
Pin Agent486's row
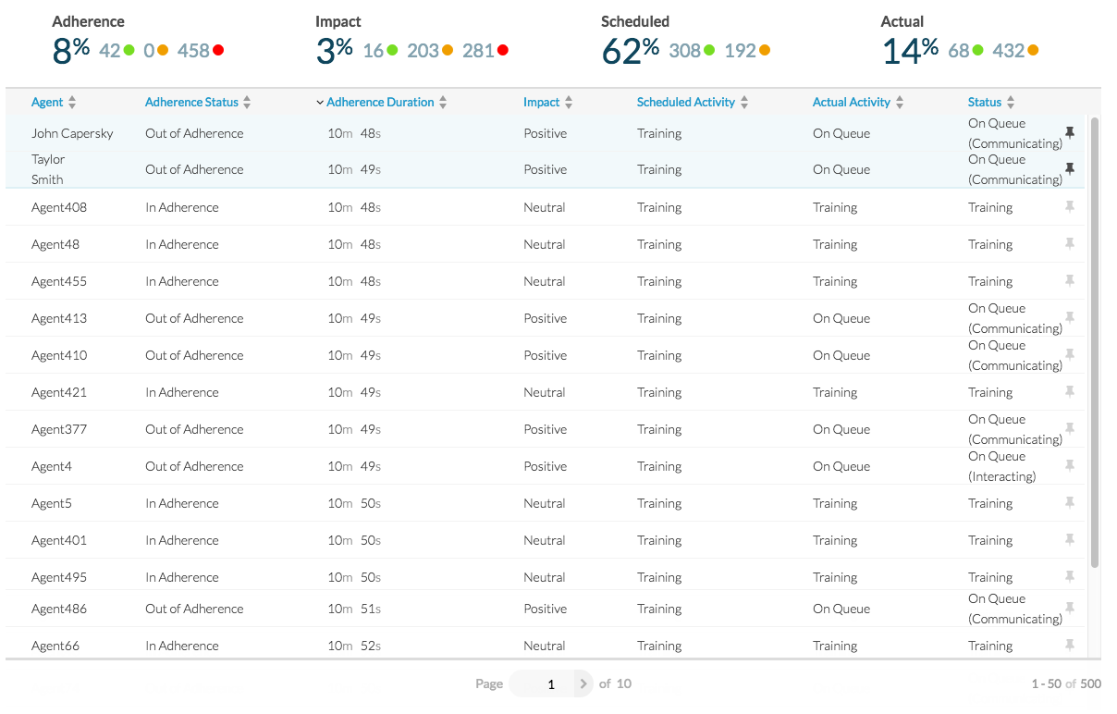tap(1070, 608)
